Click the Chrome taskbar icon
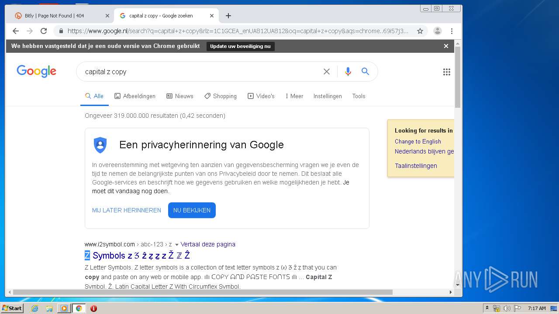The width and height of the screenshot is (559, 314). tap(79, 308)
